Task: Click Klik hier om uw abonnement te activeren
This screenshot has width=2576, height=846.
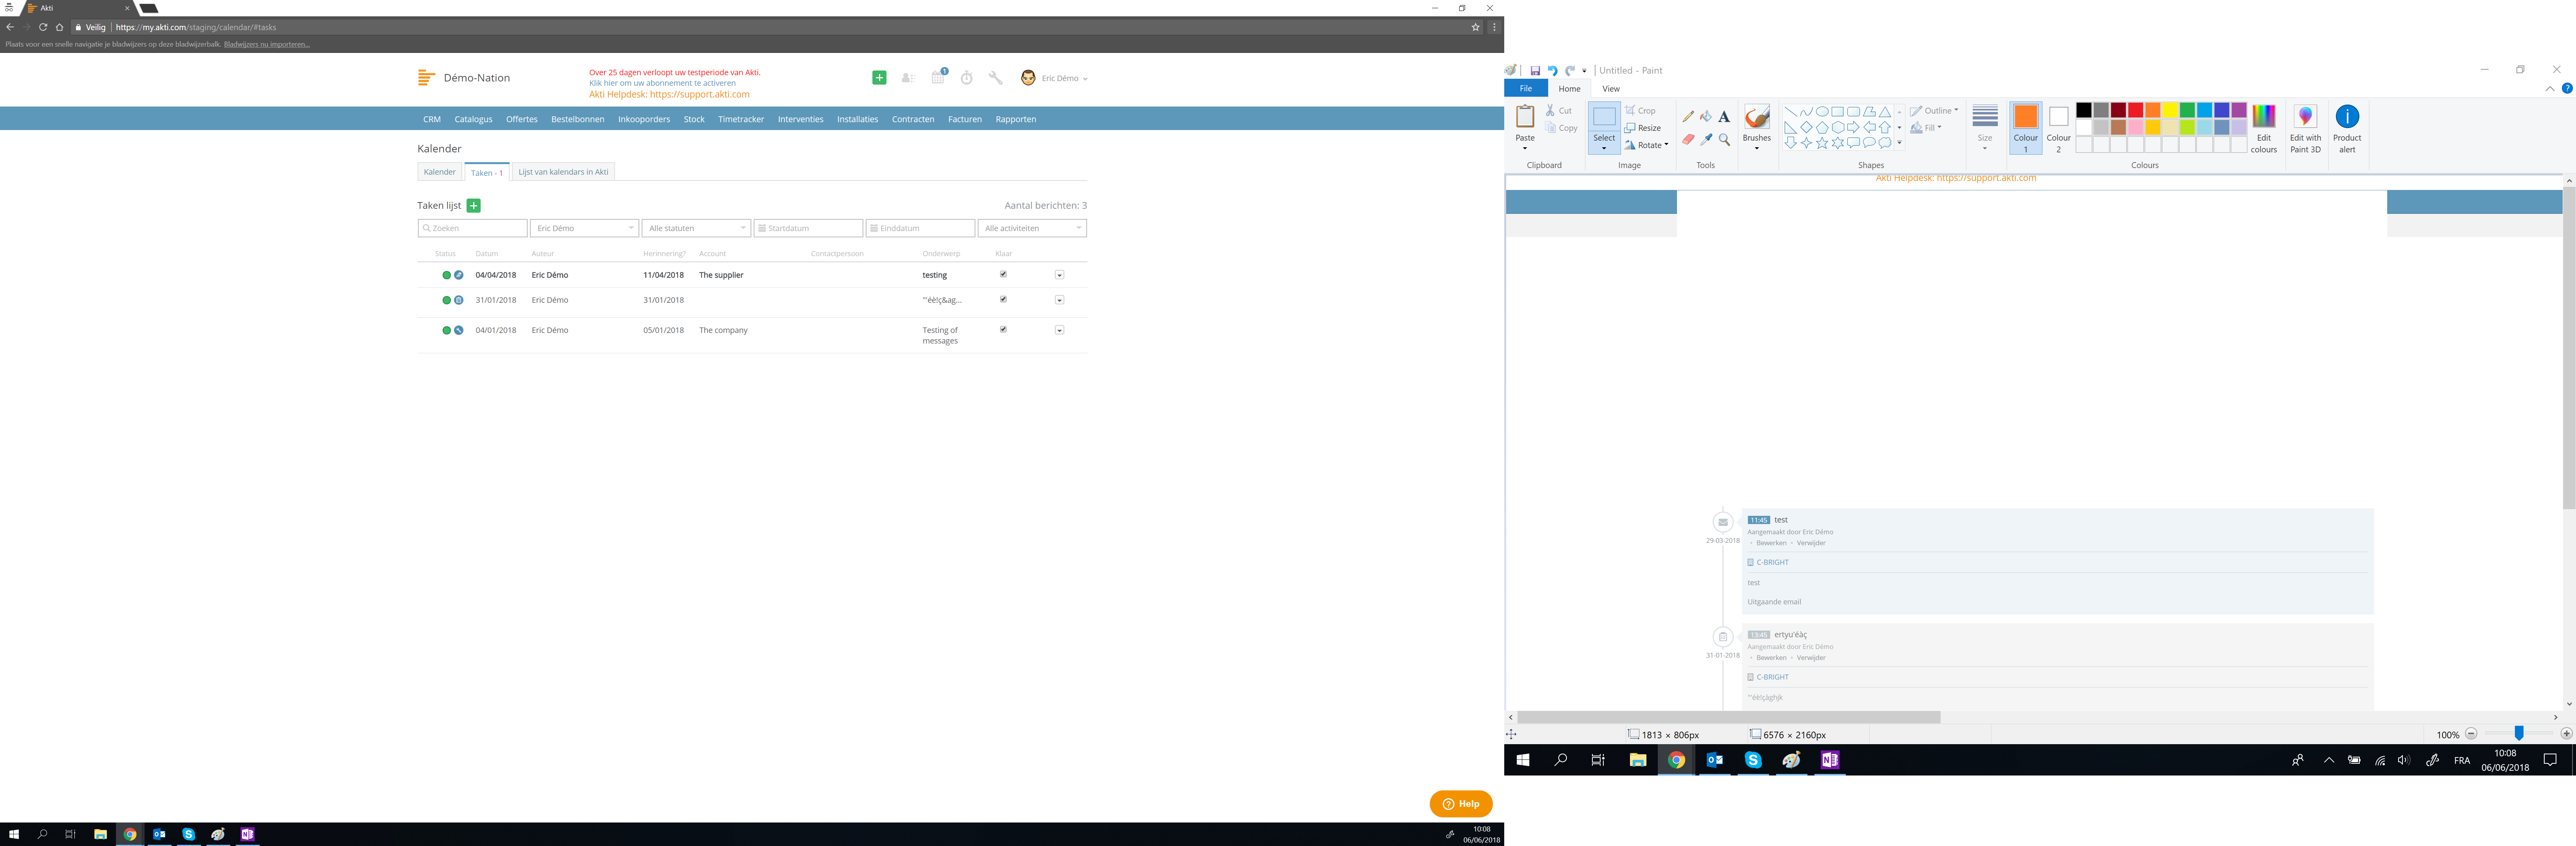Action: click(x=662, y=83)
